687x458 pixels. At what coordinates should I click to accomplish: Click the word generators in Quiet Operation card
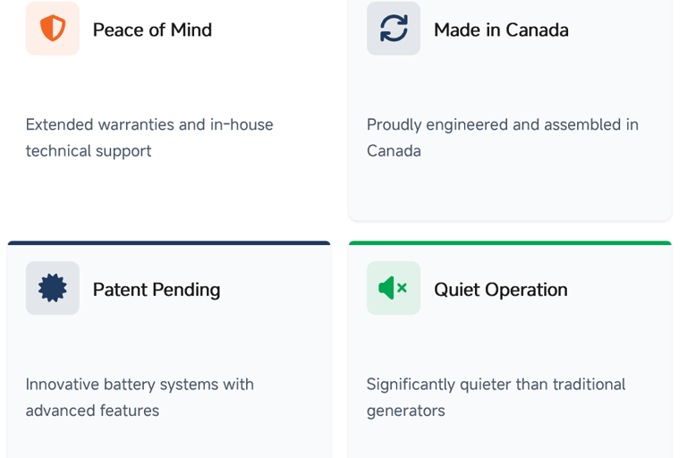405,411
